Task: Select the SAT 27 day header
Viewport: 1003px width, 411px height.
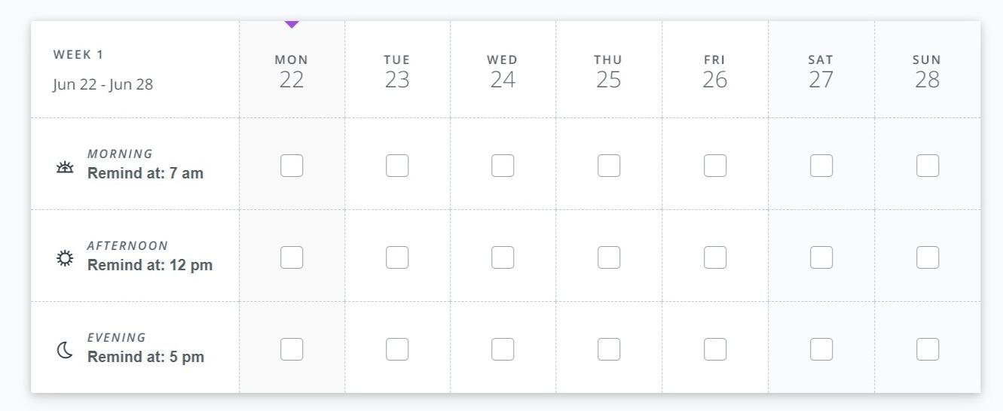Action: click(821, 72)
